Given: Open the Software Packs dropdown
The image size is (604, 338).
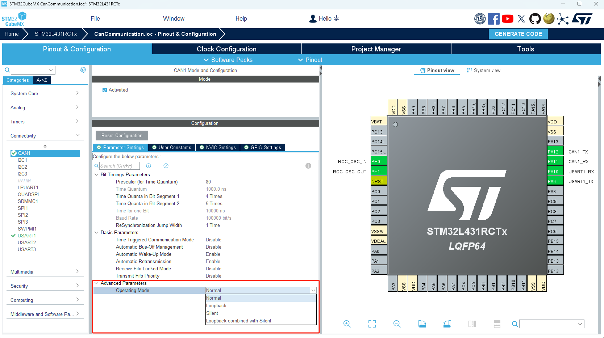Looking at the screenshot, I should (228, 60).
